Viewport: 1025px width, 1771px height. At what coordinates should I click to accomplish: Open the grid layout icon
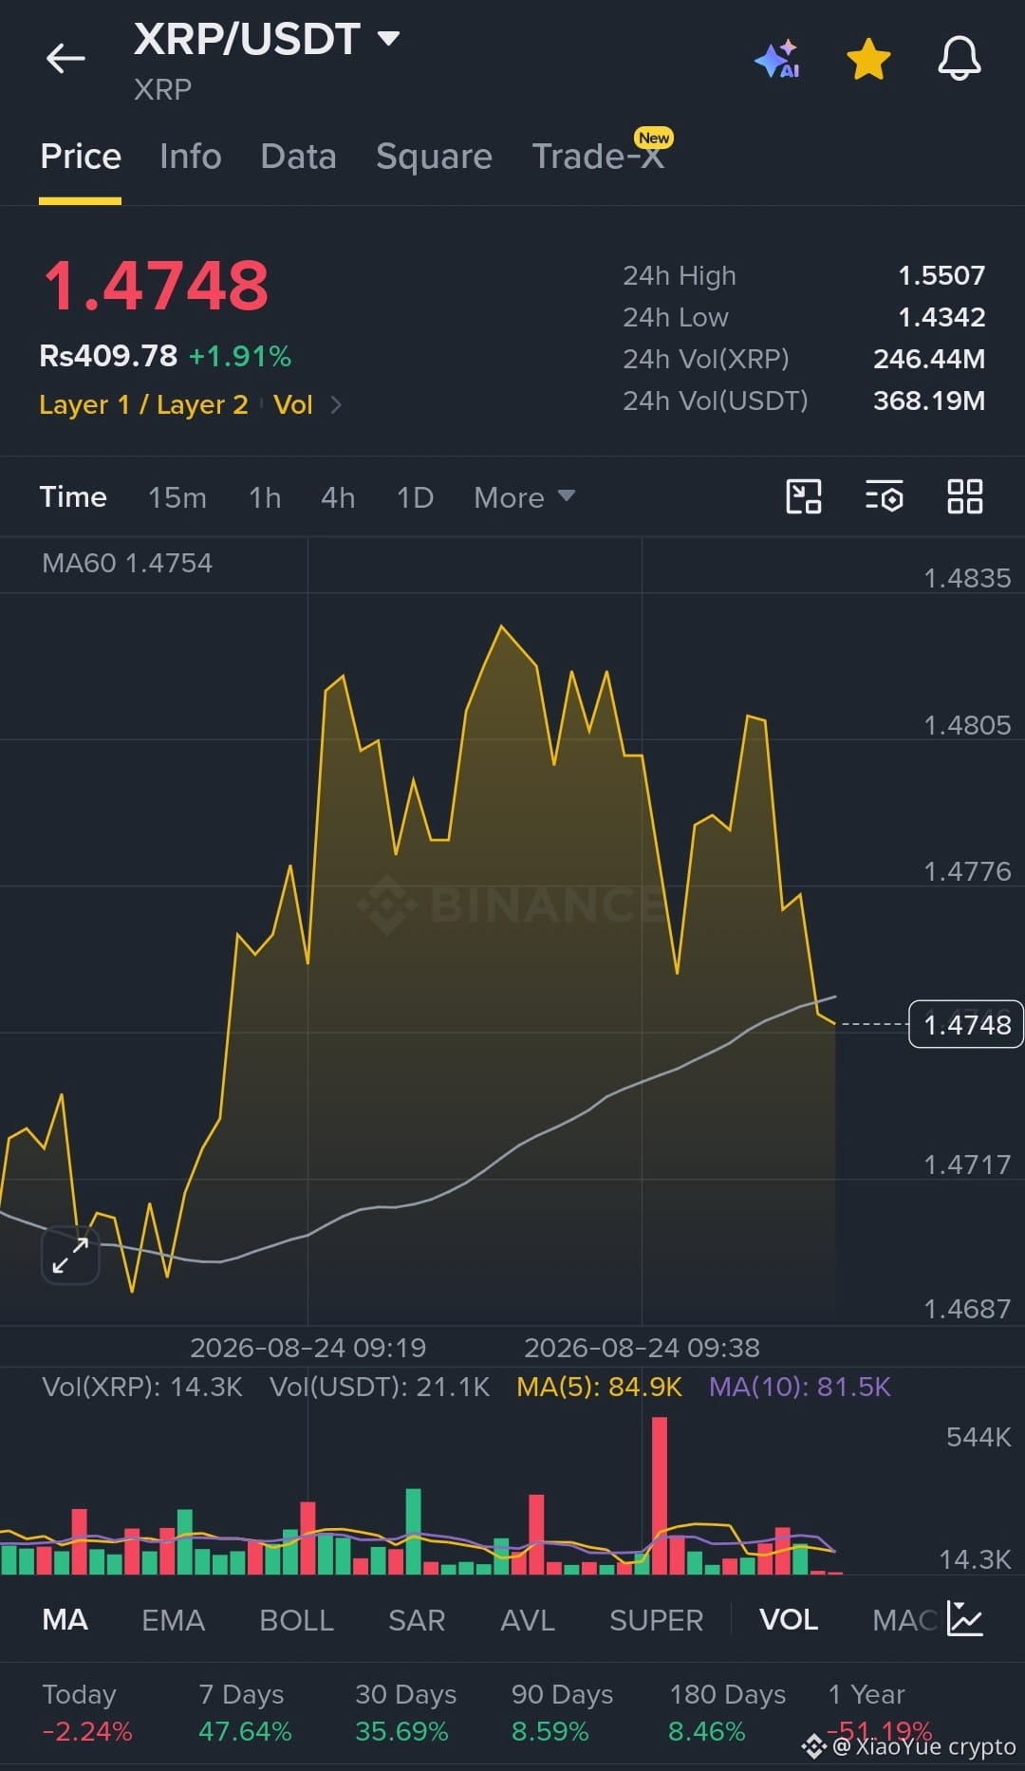[965, 496]
